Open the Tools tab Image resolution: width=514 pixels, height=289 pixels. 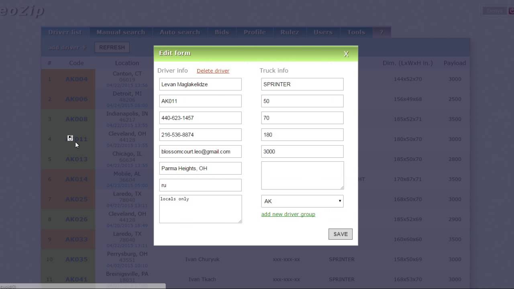(x=356, y=32)
